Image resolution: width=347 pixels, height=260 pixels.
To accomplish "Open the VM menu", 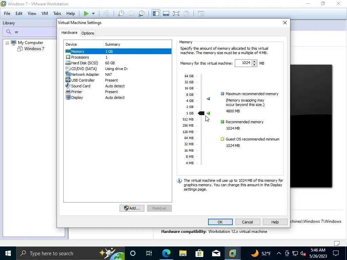I will (x=45, y=14).
